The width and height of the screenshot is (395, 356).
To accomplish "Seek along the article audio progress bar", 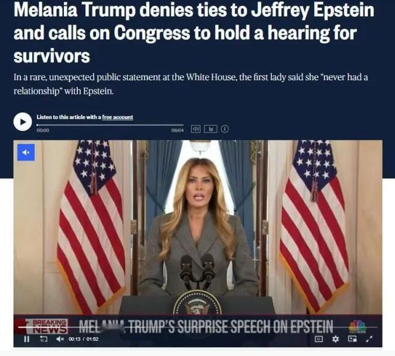I will pos(110,125).
